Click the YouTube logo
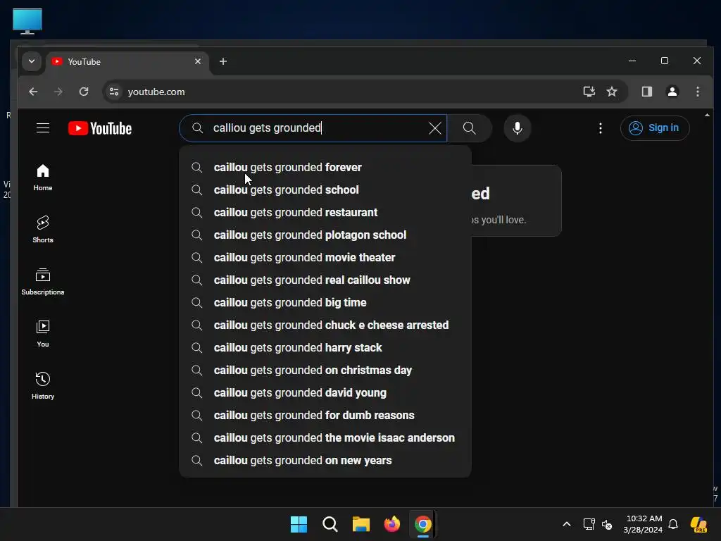This screenshot has height=541, width=721. pos(100,128)
